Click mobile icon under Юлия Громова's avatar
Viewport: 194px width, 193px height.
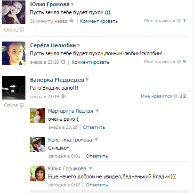(x=22, y=30)
